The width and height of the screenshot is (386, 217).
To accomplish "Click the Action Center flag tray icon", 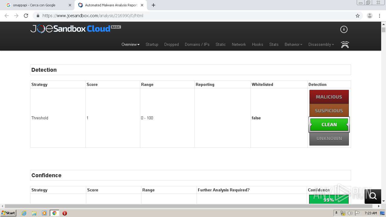I will [357, 213].
